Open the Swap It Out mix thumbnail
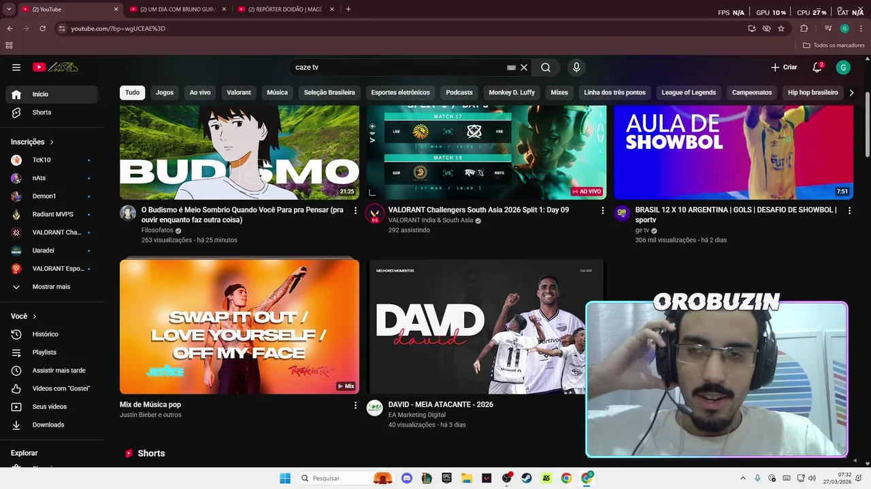Viewport: 871px width, 489px height. pos(240,327)
